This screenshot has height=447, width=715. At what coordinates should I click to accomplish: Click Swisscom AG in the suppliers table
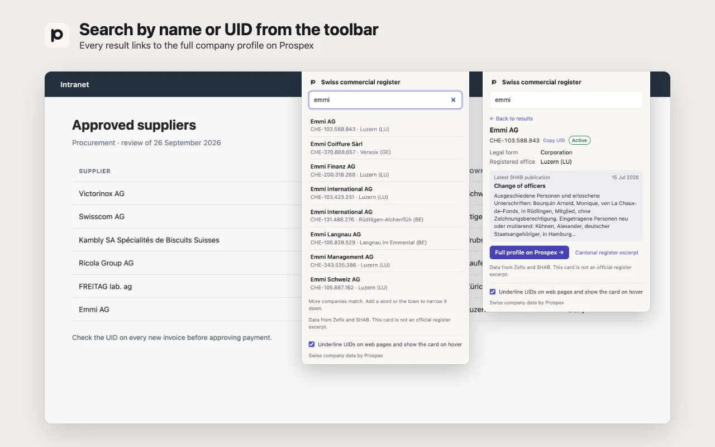(x=102, y=217)
